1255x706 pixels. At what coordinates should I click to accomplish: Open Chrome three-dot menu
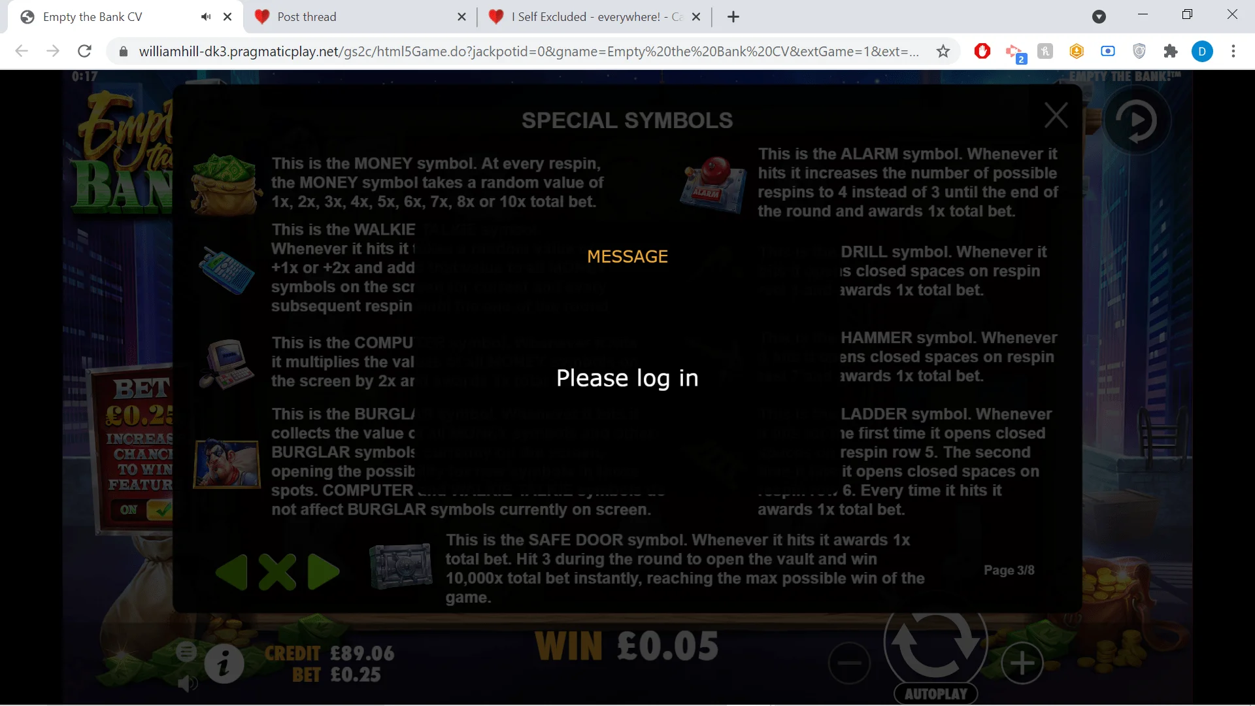(1233, 51)
